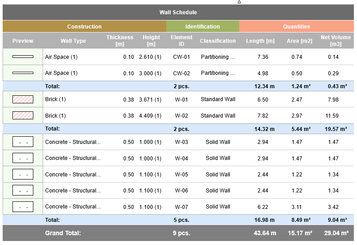Click the Identification group header
Viewport: 357px width, 245px height.
tap(203, 27)
